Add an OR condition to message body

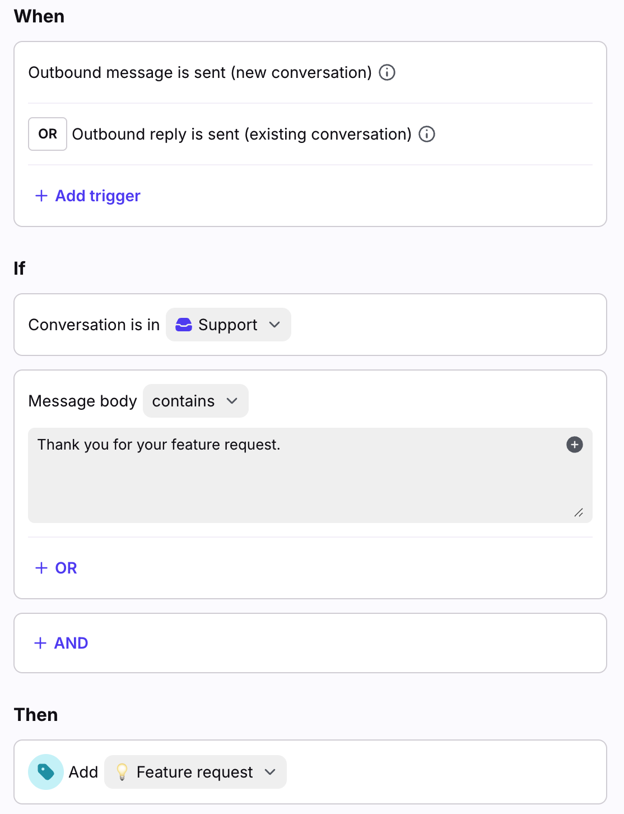click(x=57, y=568)
